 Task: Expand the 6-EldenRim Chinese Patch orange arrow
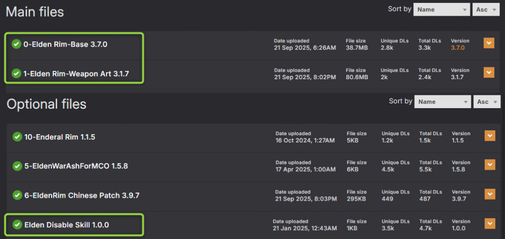(x=490, y=194)
